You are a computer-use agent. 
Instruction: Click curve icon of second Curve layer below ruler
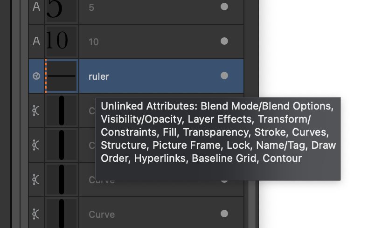point(36,145)
